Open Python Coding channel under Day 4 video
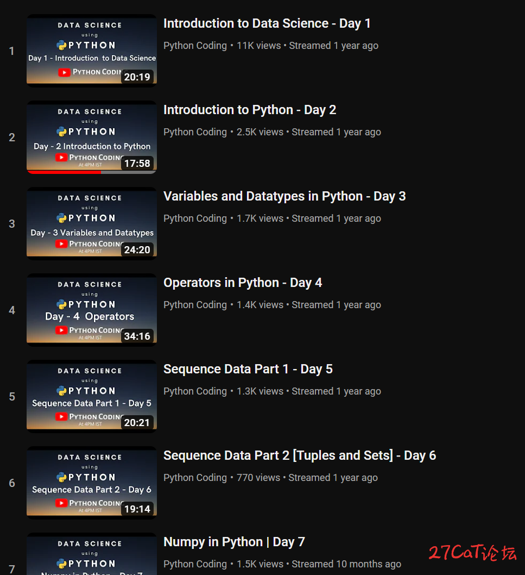Image resolution: width=525 pixels, height=575 pixels. 195,305
